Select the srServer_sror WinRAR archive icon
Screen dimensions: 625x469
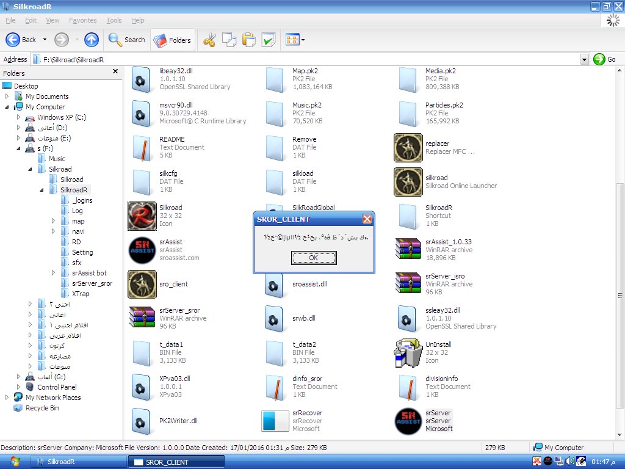coord(142,317)
